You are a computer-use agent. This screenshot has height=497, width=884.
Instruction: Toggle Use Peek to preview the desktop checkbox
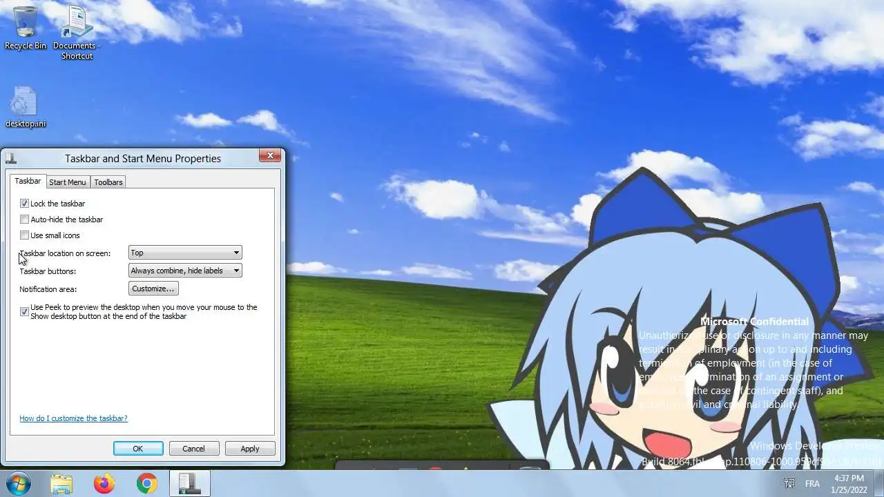tap(25, 312)
